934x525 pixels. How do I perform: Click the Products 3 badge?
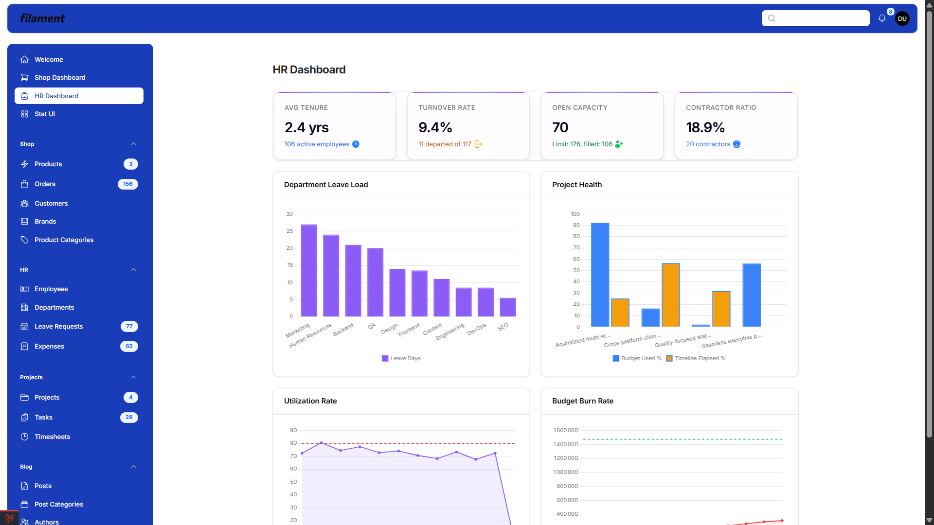coord(131,164)
